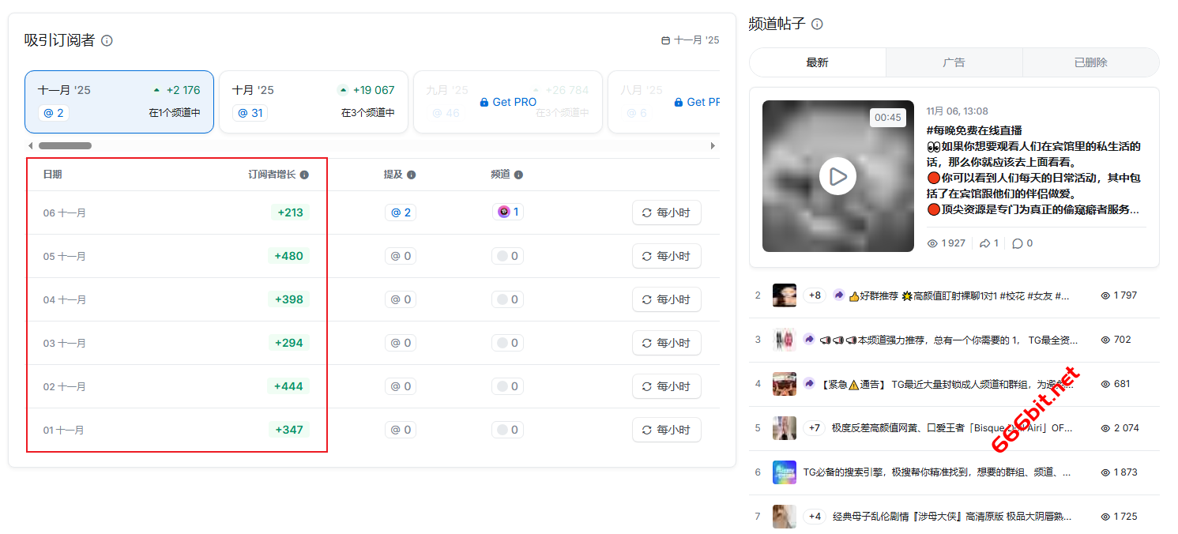The image size is (1178, 534).
Task: Click the info icon beside 提及 column header
Action: coord(411,175)
